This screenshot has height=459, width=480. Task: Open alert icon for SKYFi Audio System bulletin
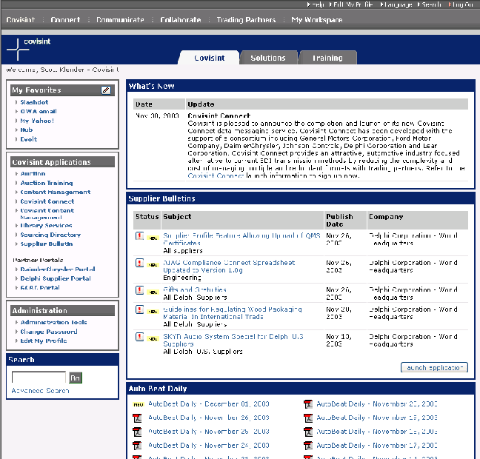[x=139, y=337]
